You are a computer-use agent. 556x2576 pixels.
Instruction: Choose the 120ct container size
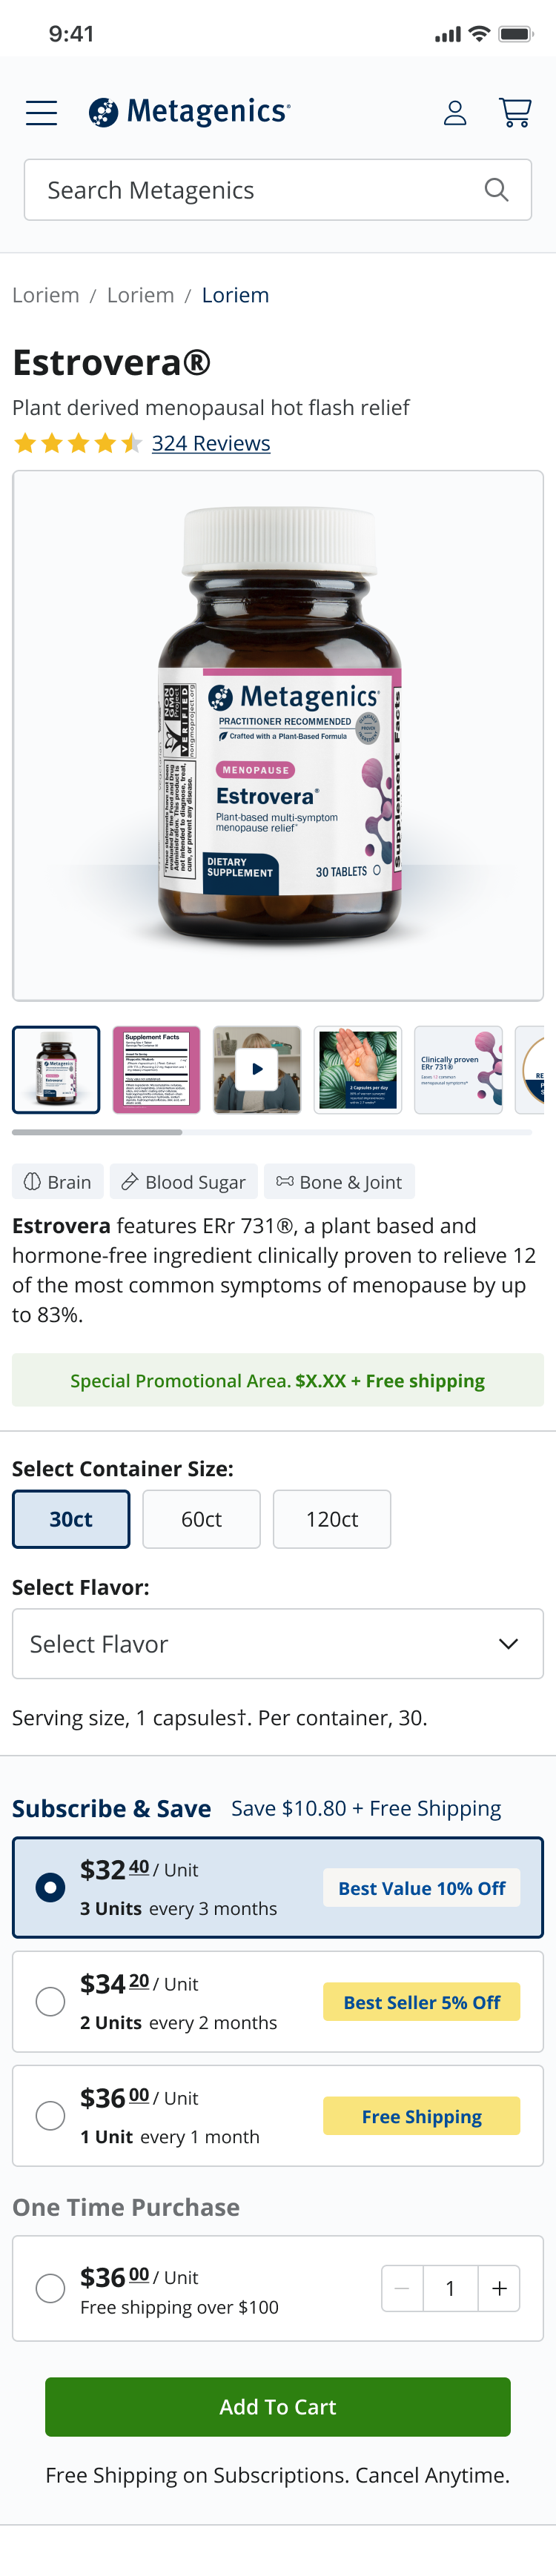[x=332, y=1519]
